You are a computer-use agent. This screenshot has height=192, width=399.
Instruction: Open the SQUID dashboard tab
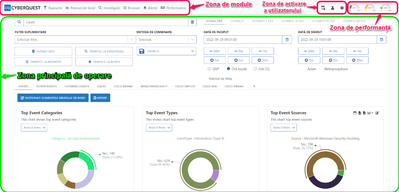pyautogui.click(x=102, y=86)
